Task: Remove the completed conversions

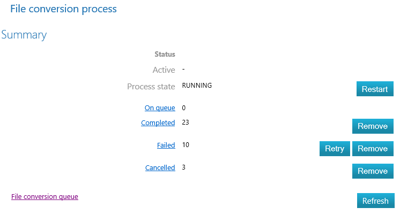Action: [x=373, y=126]
